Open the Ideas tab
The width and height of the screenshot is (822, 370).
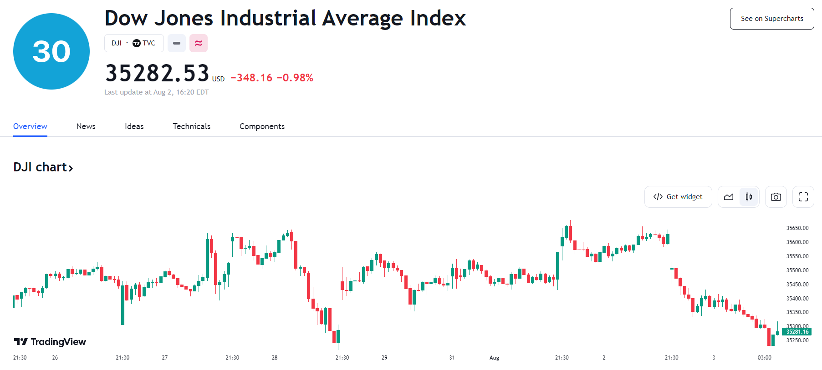(x=134, y=126)
